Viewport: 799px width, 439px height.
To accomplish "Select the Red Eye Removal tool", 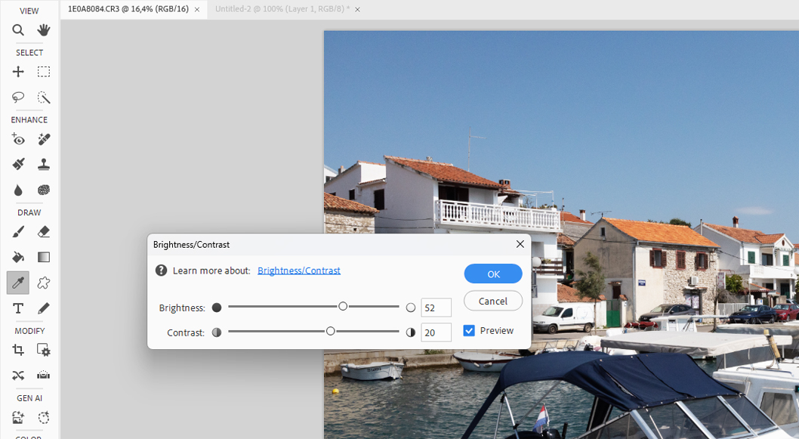I will tap(18, 139).
